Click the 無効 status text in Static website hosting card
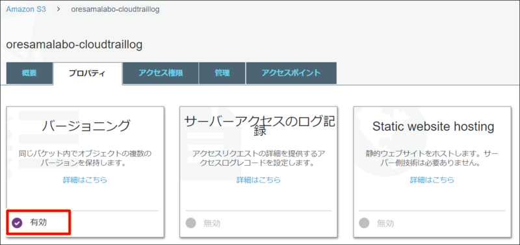Image resolution: width=520 pixels, height=245 pixels. [x=385, y=223]
